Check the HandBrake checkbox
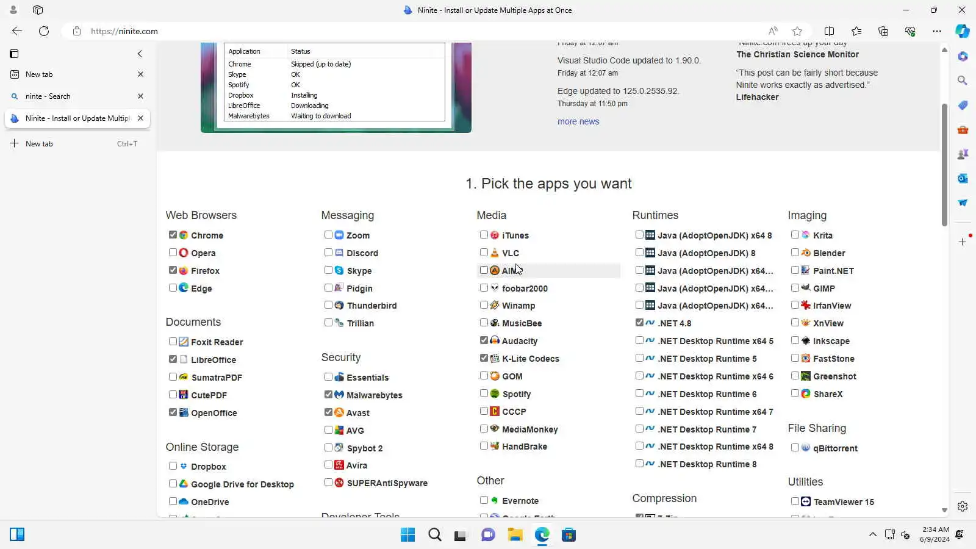This screenshot has height=549, width=976. point(484,446)
